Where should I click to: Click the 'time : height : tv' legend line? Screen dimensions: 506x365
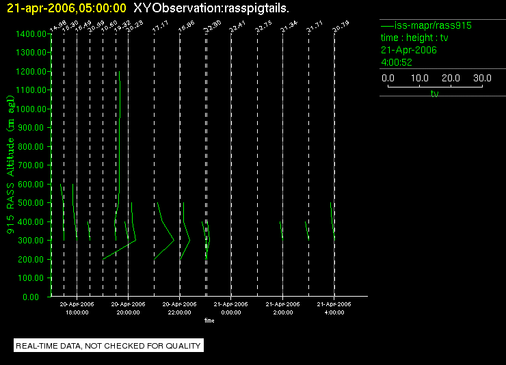click(x=414, y=38)
